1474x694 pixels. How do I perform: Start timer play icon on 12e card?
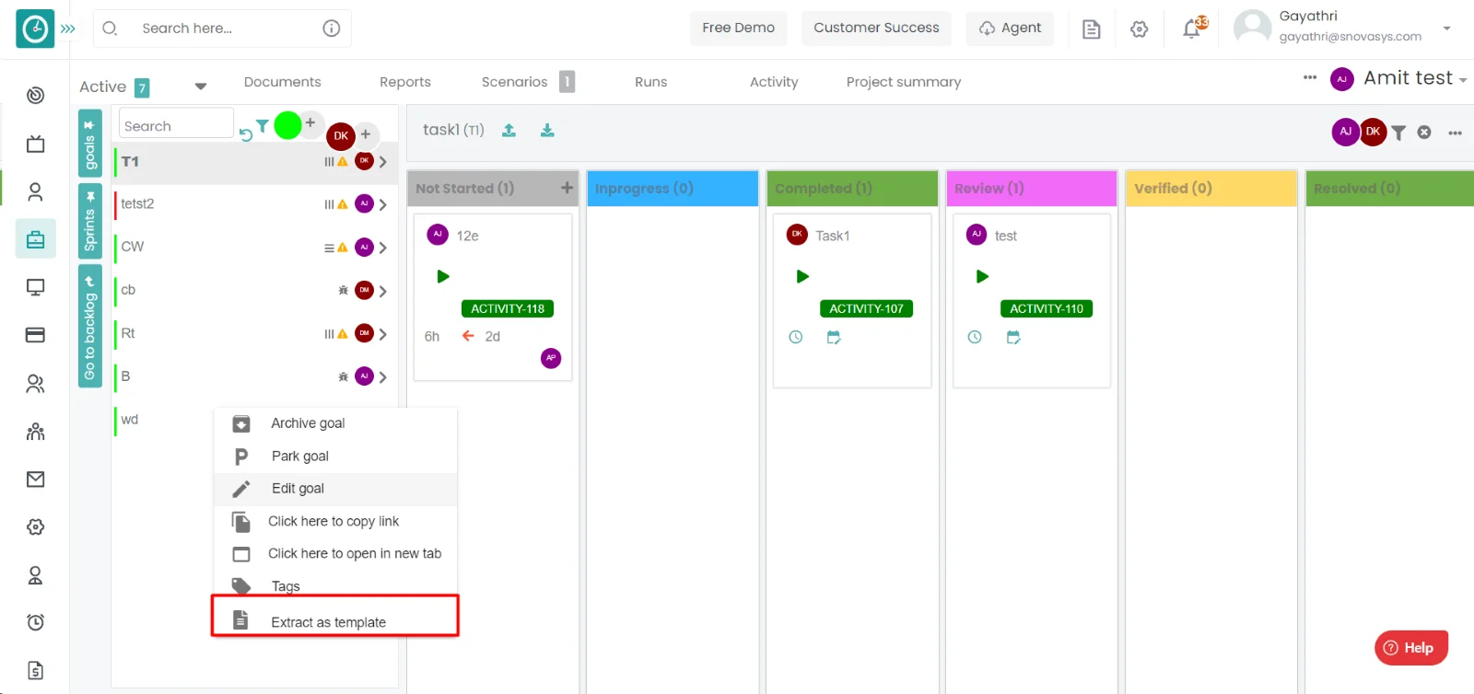(443, 276)
